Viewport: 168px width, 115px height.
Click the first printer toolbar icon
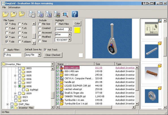(x=32, y=14)
